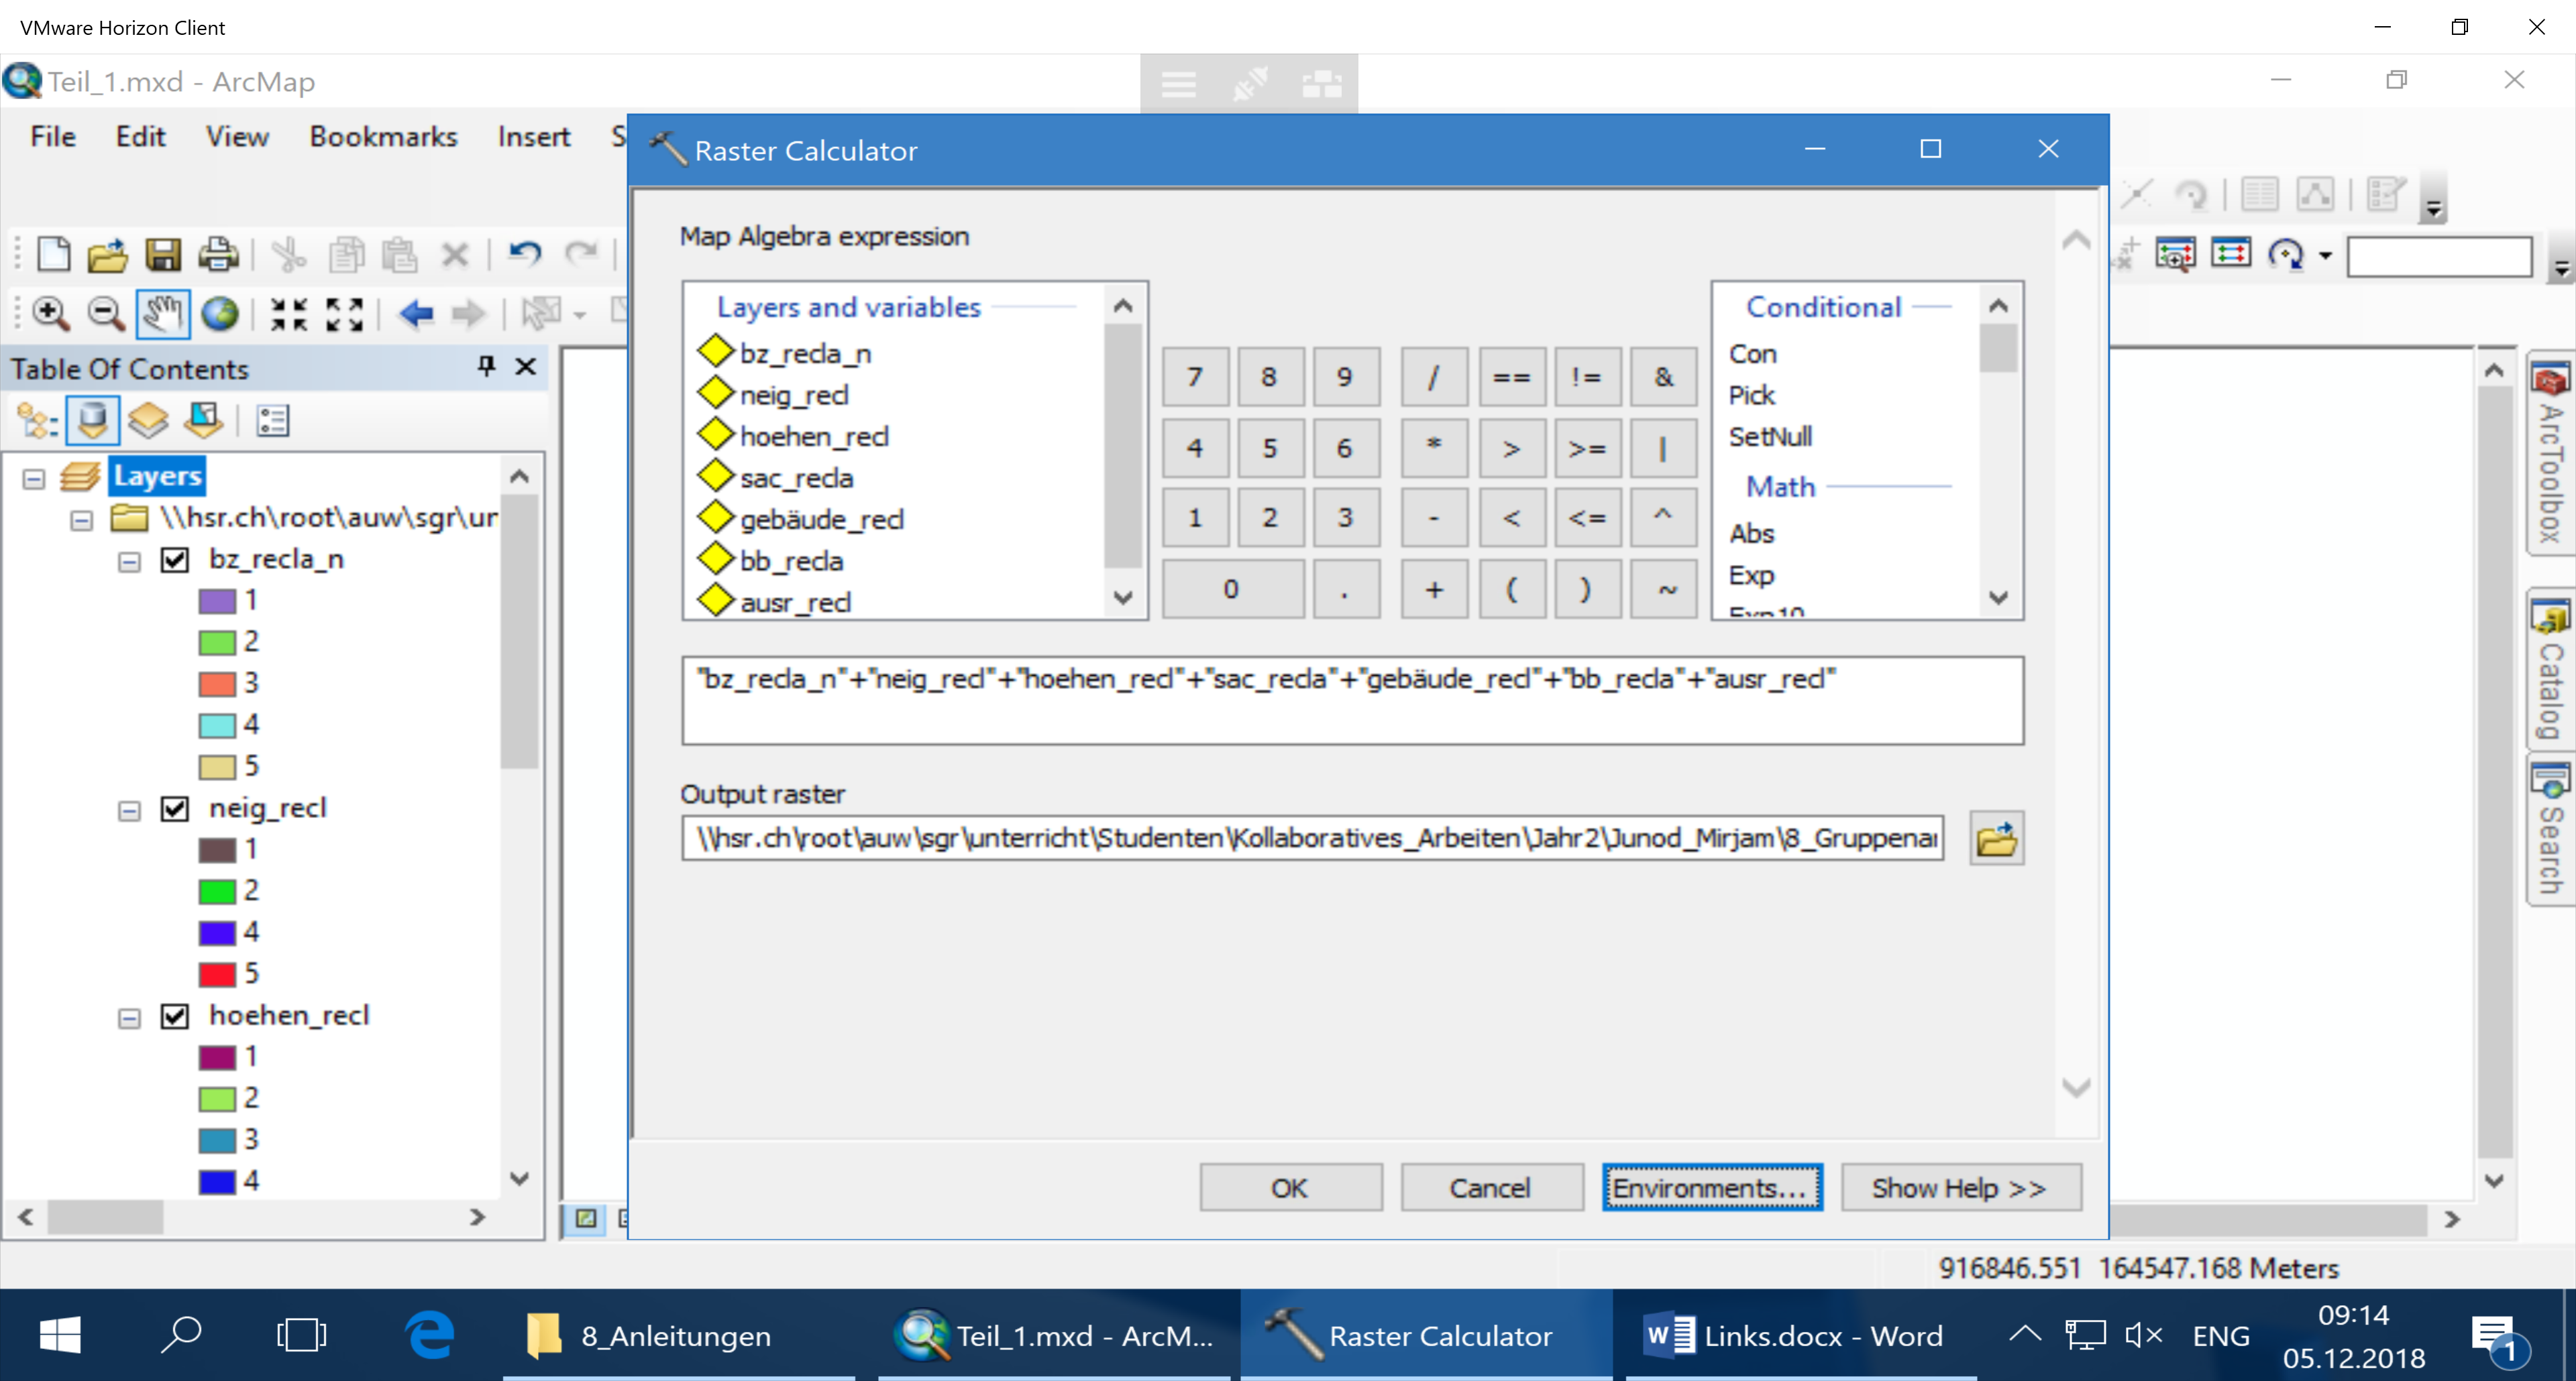Collapse the neig_recl legend entries
2576x1381 pixels.
[129, 810]
